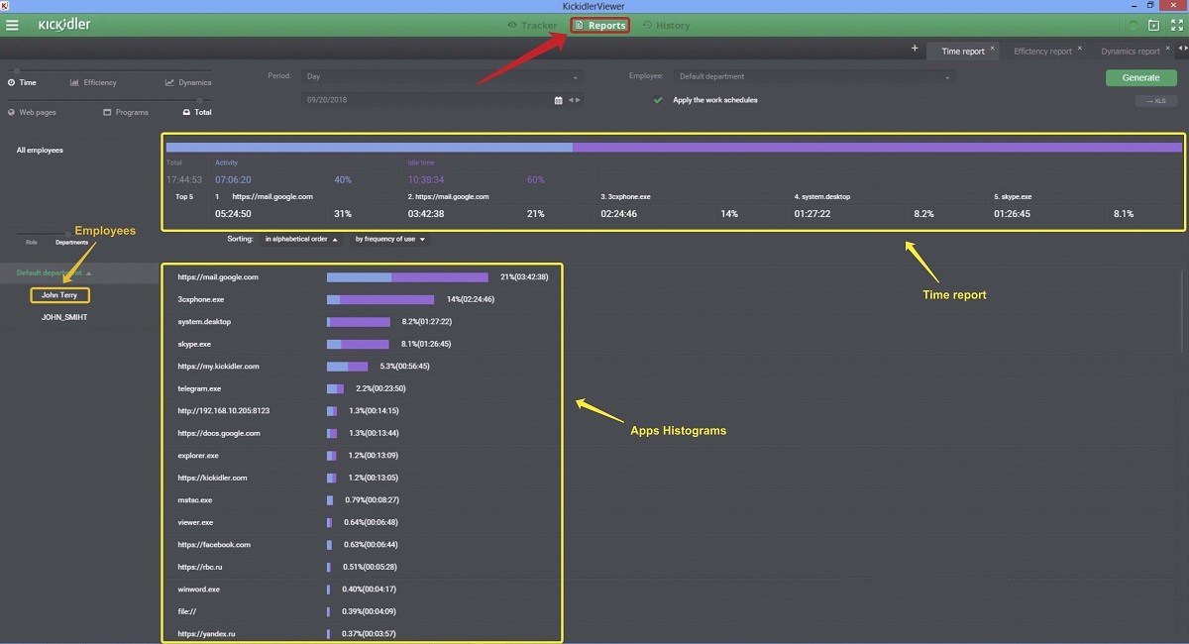Click the Role/Departments slider handle

[x=67, y=234]
